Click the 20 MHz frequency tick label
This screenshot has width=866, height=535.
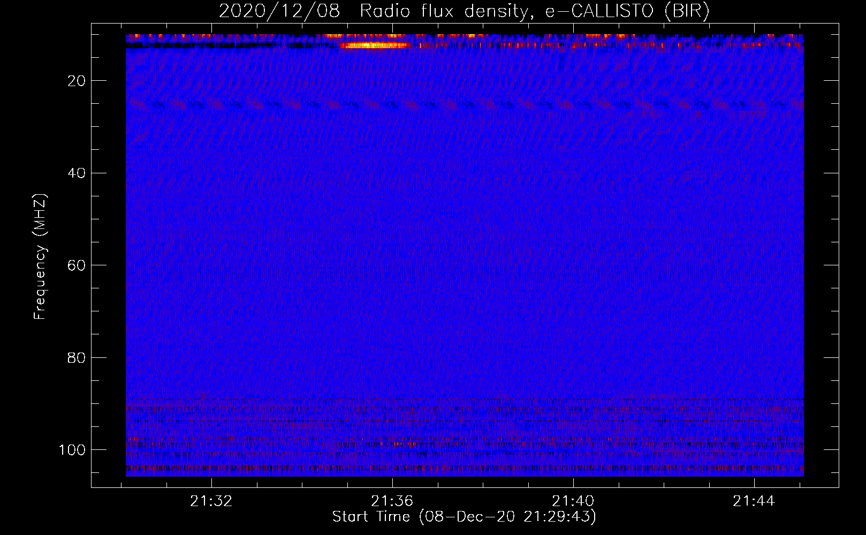pos(77,81)
